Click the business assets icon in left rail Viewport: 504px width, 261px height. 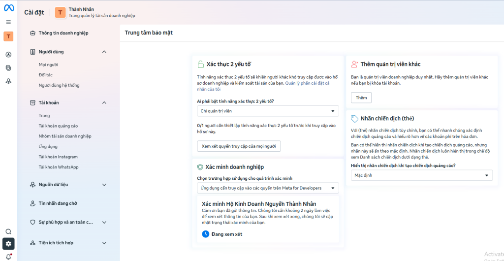pyautogui.click(x=8, y=81)
